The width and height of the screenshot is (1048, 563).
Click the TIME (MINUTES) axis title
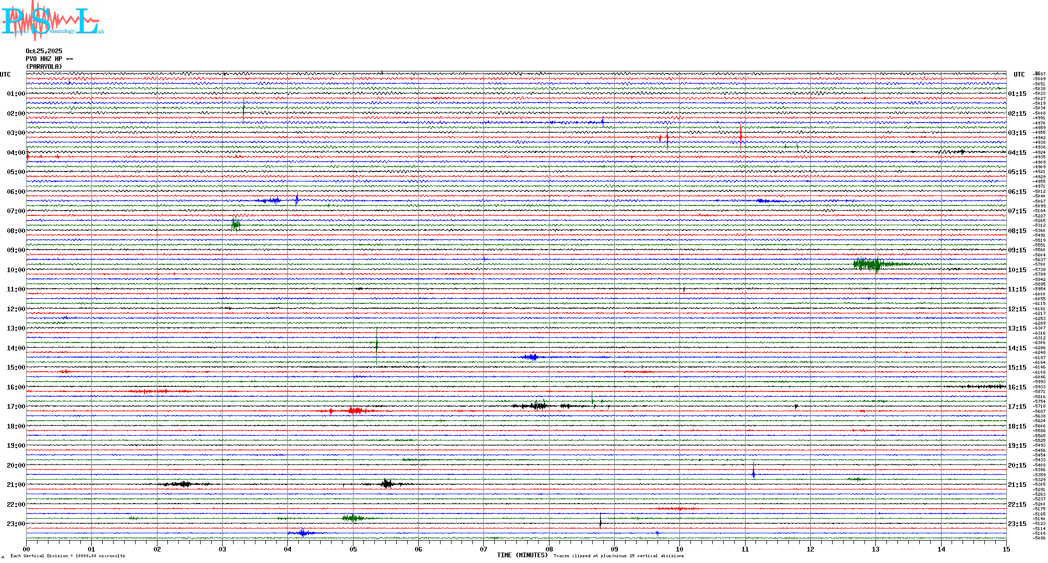click(522, 555)
